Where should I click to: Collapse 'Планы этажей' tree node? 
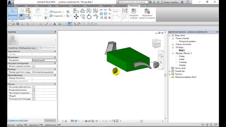click(173, 38)
